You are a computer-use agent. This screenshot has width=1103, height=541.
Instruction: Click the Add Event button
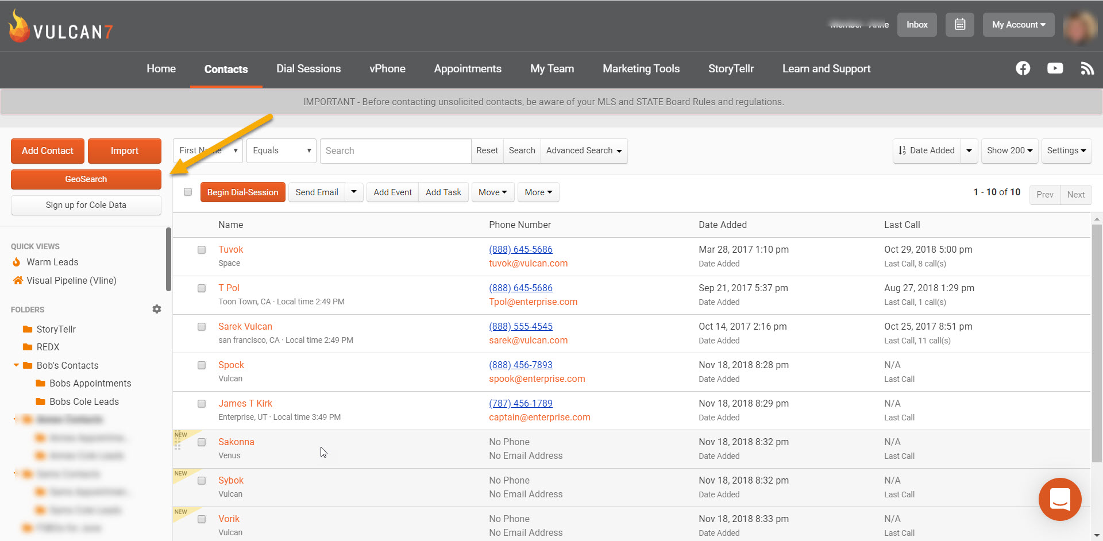pyautogui.click(x=393, y=192)
